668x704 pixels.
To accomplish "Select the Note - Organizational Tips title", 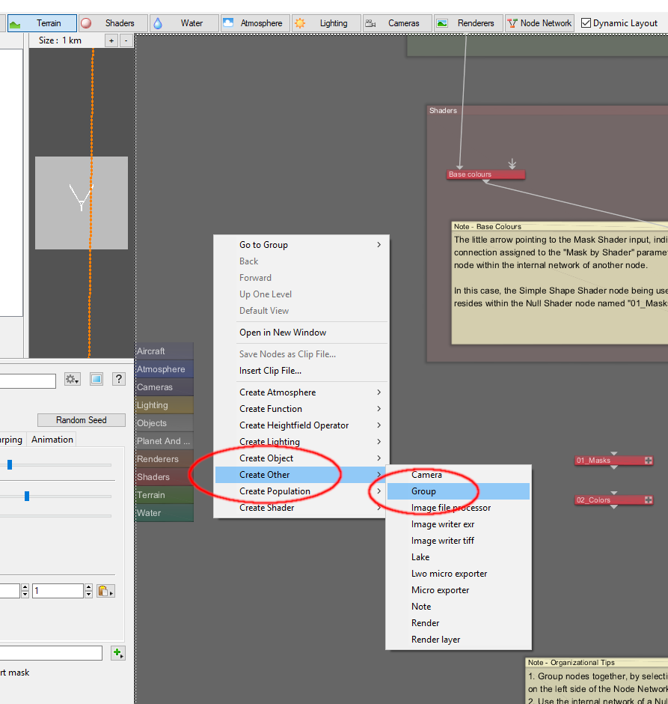I will pyautogui.click(x=572, y=663).
